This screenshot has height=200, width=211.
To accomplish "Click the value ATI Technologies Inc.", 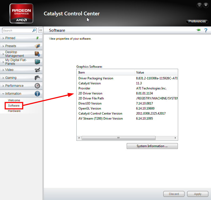I will [x=151, y=88].
